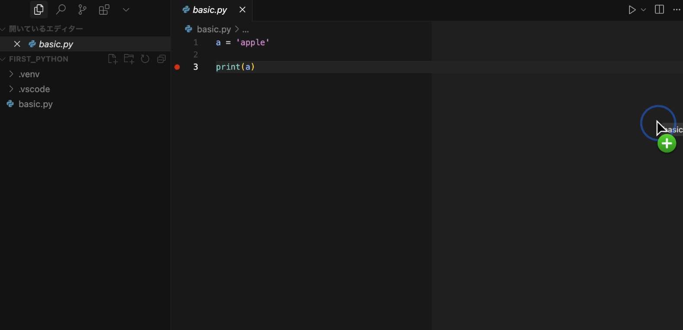Open the run options dropdown arrow
This screenshot has width=683, height=330.
point(644,10)
